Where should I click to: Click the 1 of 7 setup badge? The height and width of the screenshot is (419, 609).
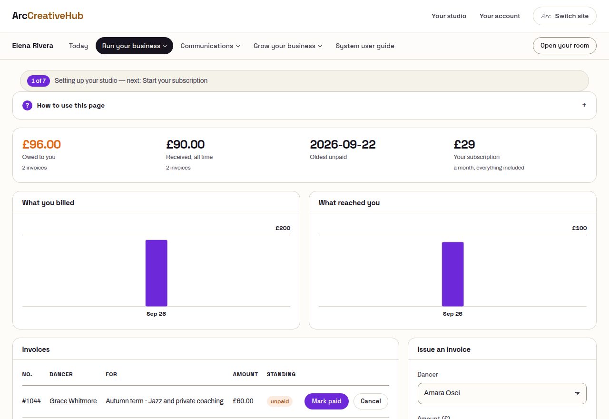point(39,80)
